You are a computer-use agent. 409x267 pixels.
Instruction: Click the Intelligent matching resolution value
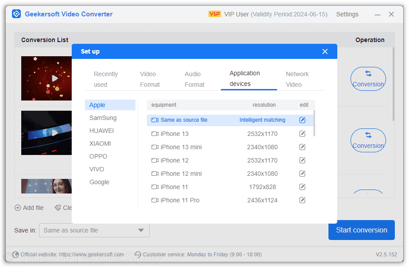262,120
